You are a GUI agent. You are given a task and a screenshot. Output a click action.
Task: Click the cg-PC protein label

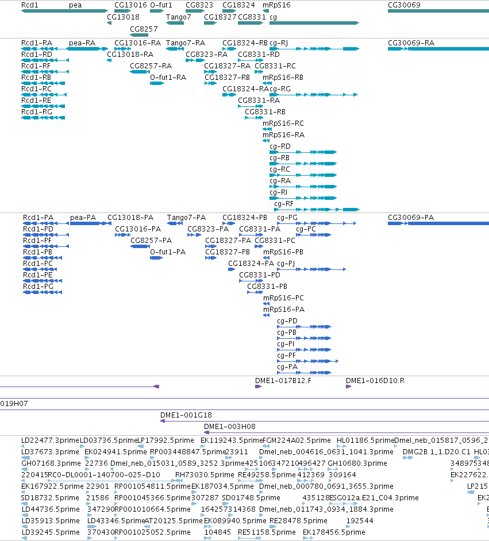(x=306, y=229)
